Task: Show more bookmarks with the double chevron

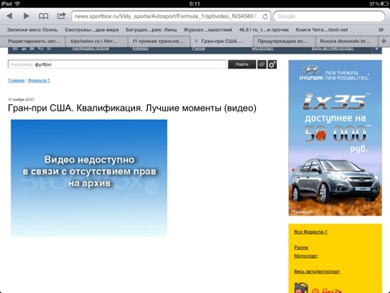Action: (x=381, y=29)
